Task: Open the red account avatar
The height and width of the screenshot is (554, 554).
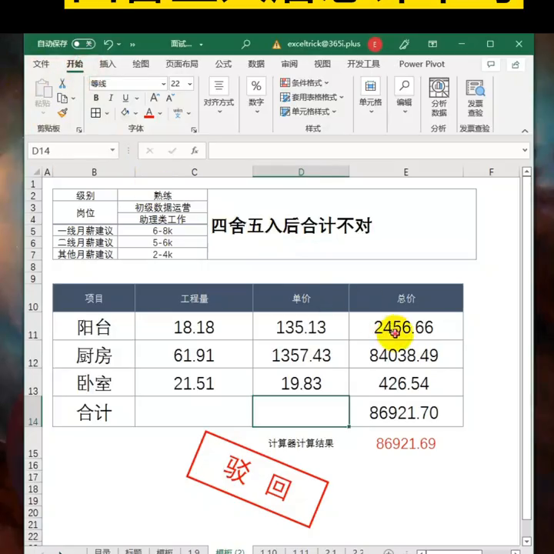Action: click(x=375, y=45)
